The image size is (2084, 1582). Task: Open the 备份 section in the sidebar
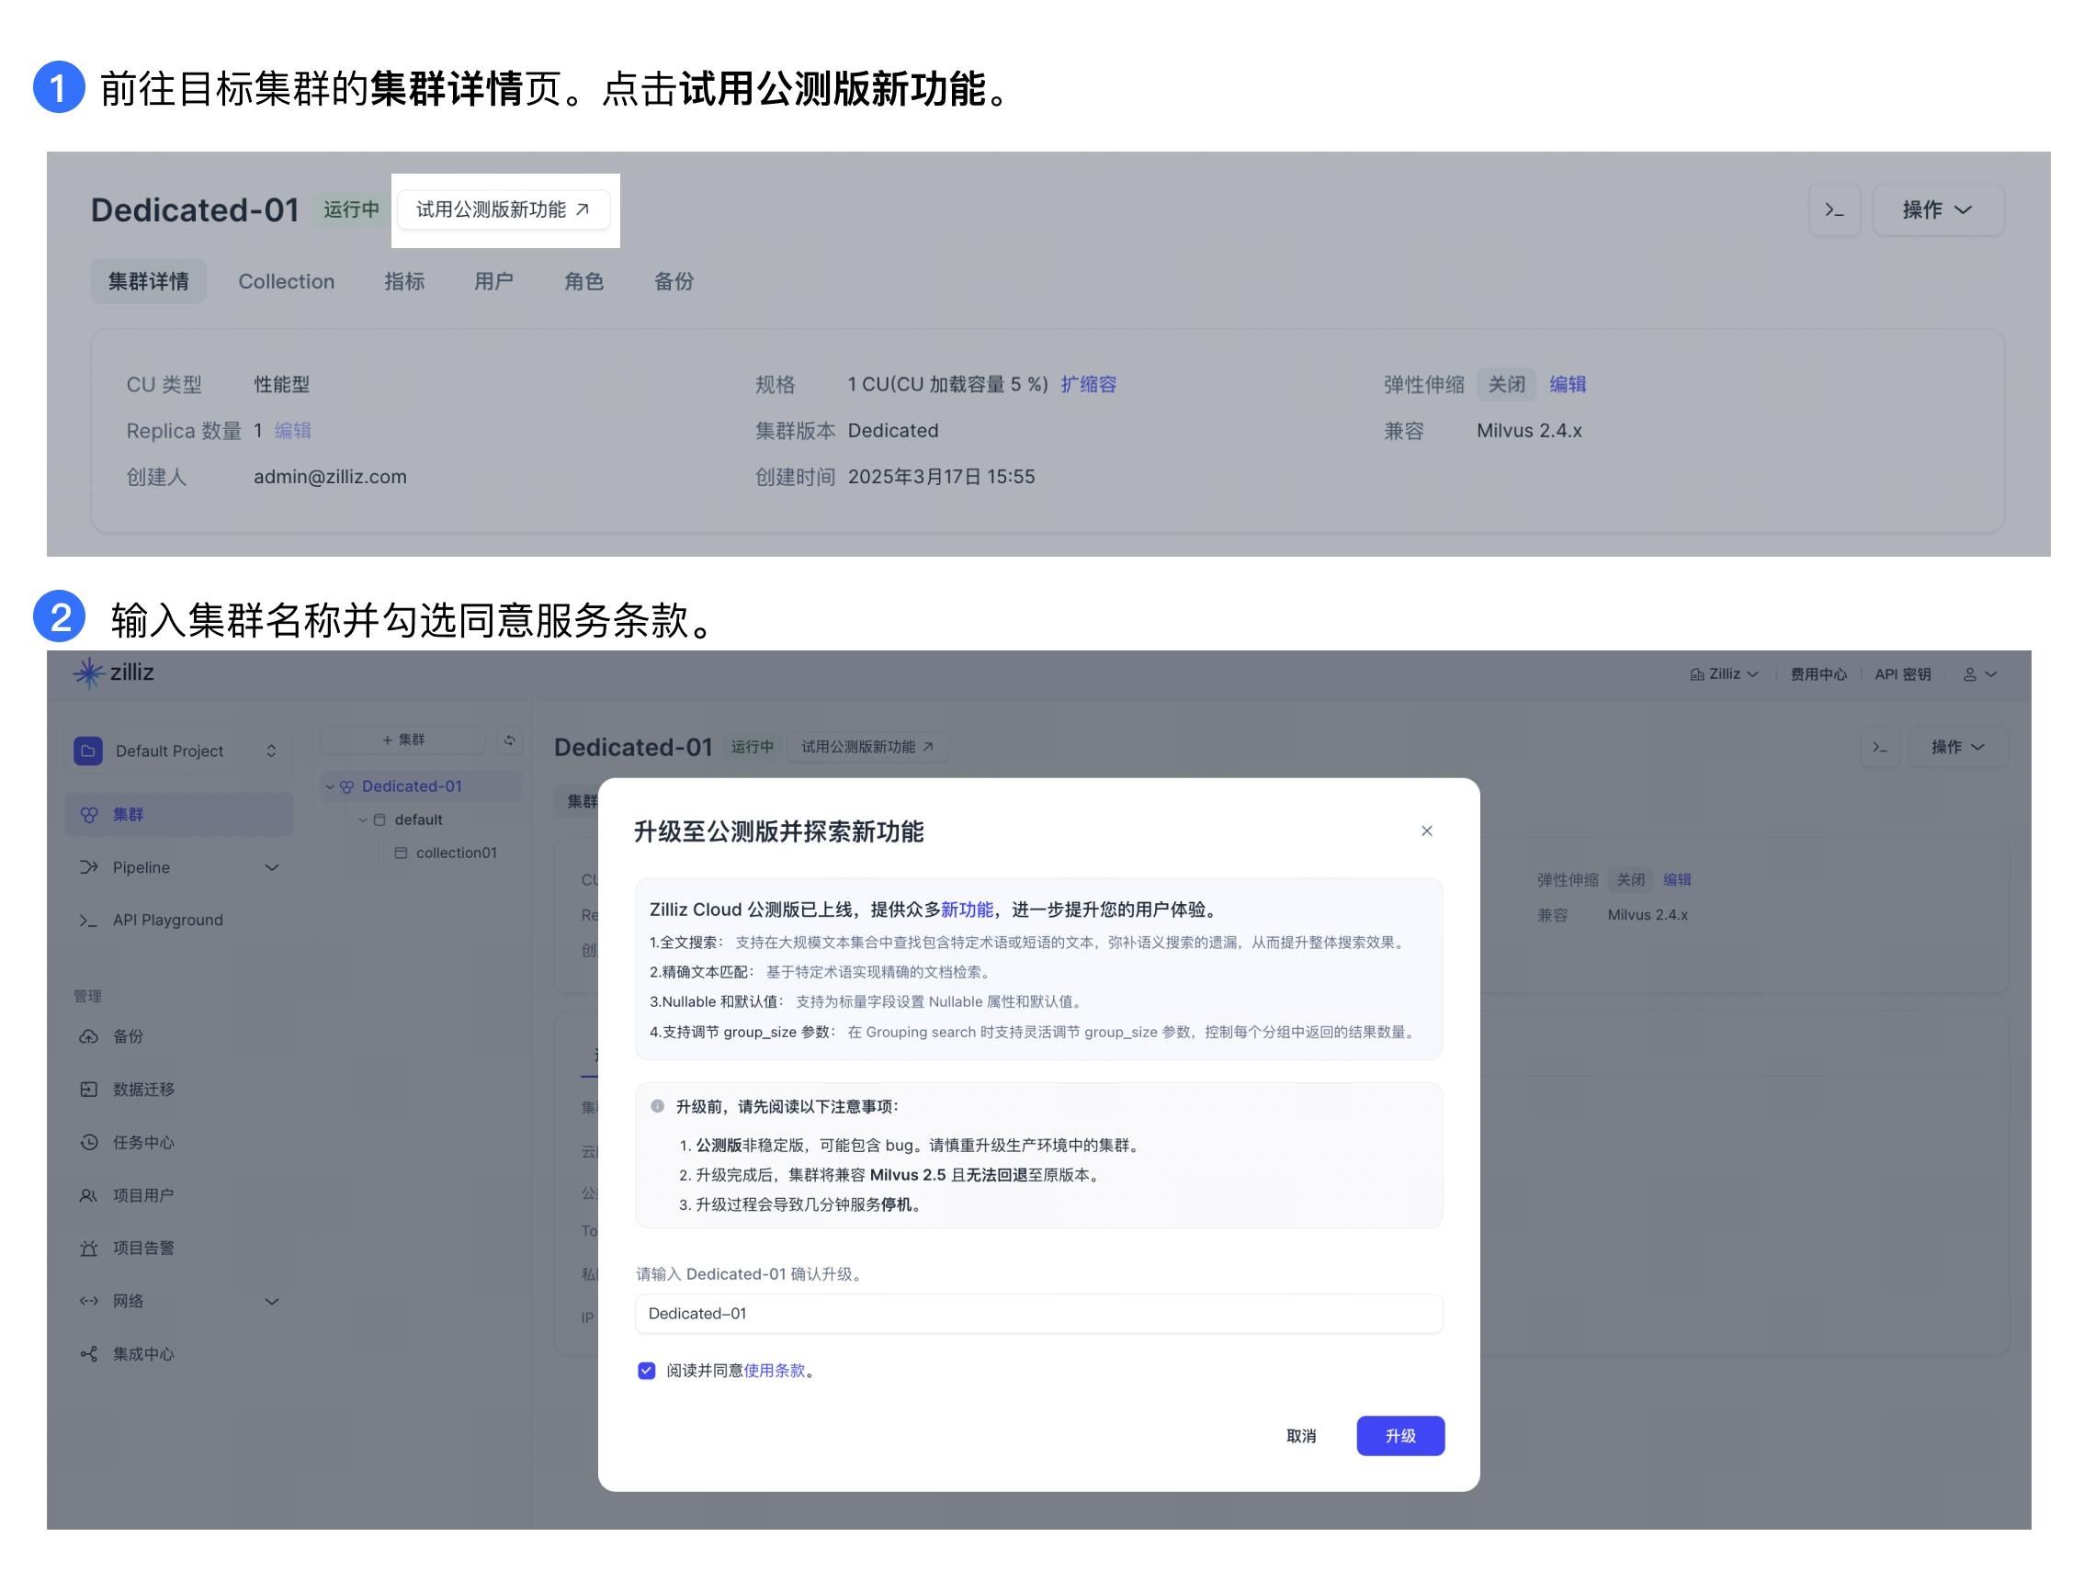pyautogui.click(x=129, y=1036)
